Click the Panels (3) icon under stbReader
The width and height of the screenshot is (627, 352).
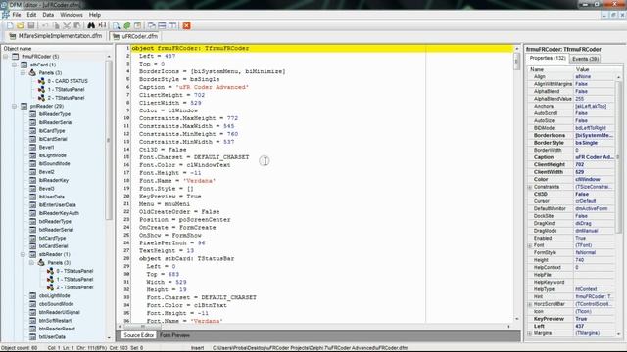[41, 262]
